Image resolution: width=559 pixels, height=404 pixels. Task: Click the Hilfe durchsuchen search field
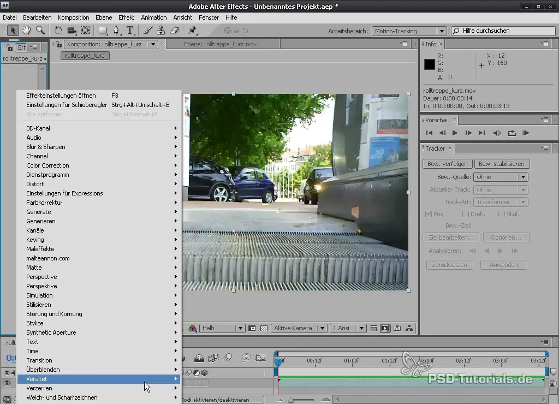pos(503,31)
